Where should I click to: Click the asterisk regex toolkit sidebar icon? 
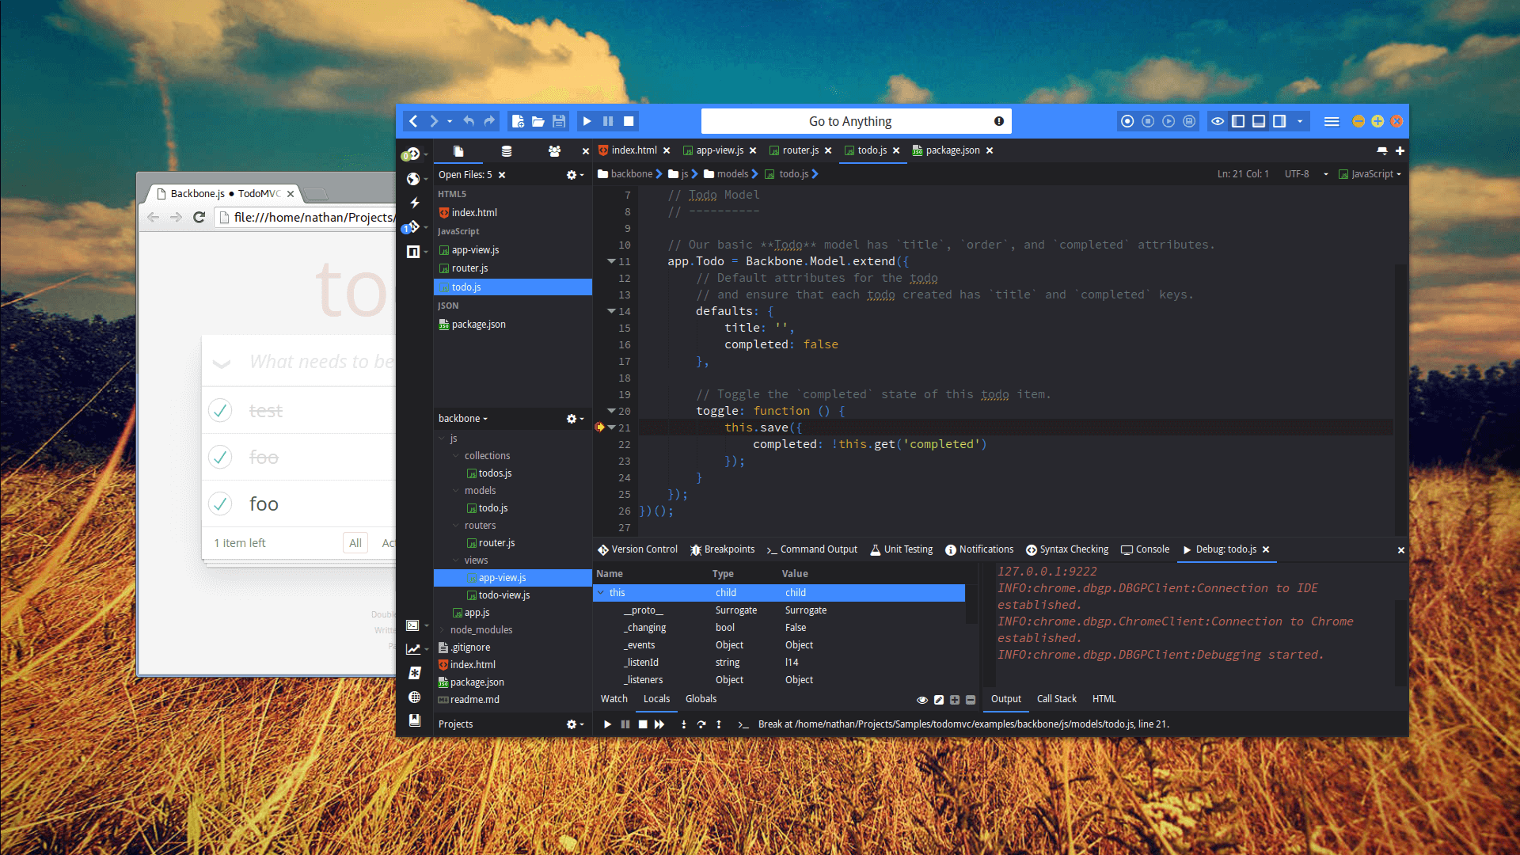pyautogui.click(x=414, y=673)
